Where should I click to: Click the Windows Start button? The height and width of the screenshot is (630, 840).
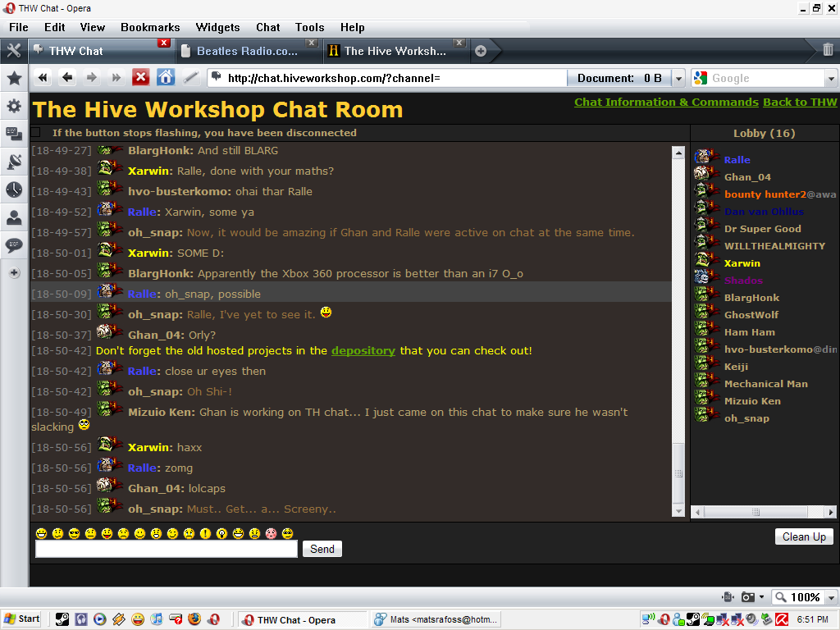(21, 619)
